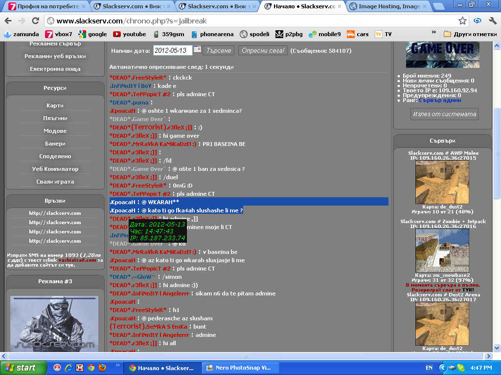Open the Електронна поща link
Viewport: 501px width, 375px height.
tap(55, 69)
